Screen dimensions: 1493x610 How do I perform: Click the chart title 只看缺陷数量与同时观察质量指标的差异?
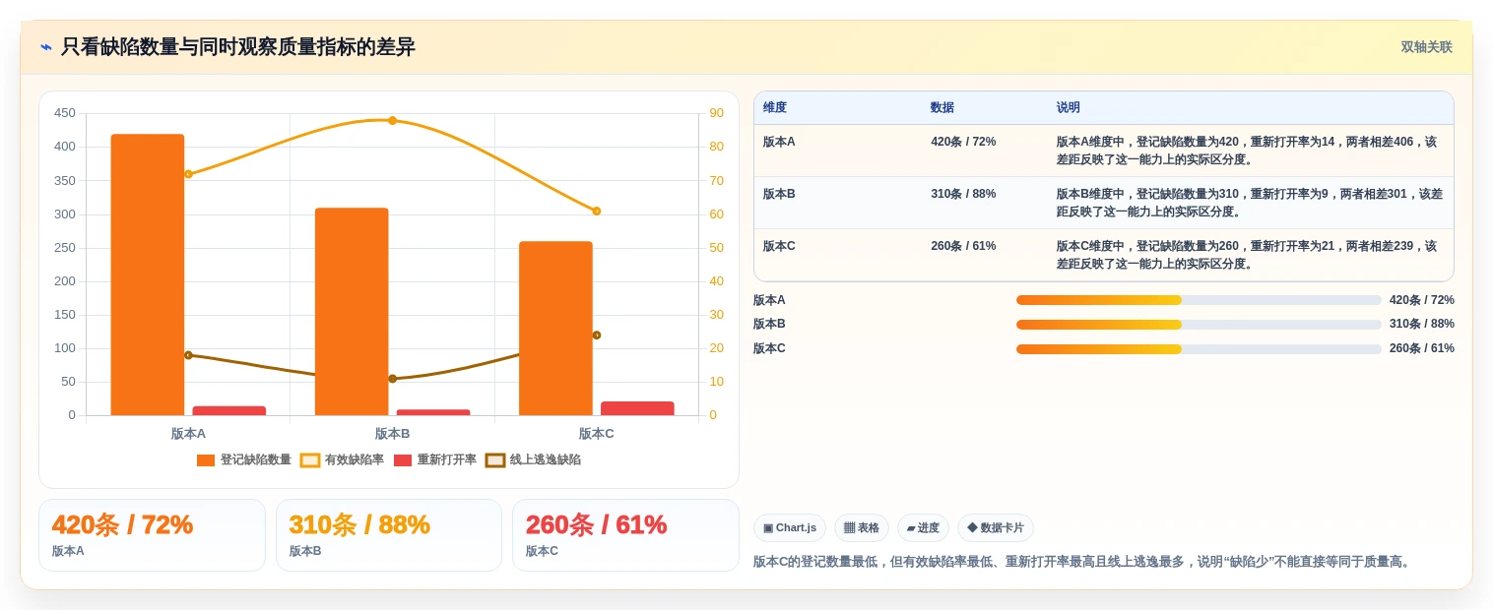[238, 47]
